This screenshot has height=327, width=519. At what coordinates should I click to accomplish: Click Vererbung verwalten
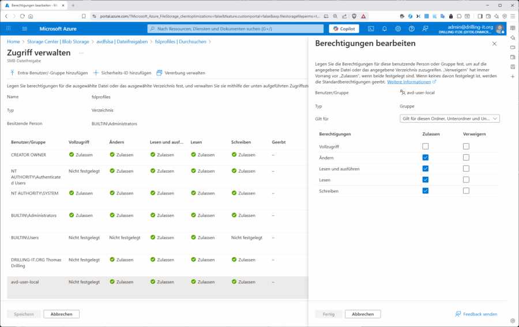click(x=180, y=73)
